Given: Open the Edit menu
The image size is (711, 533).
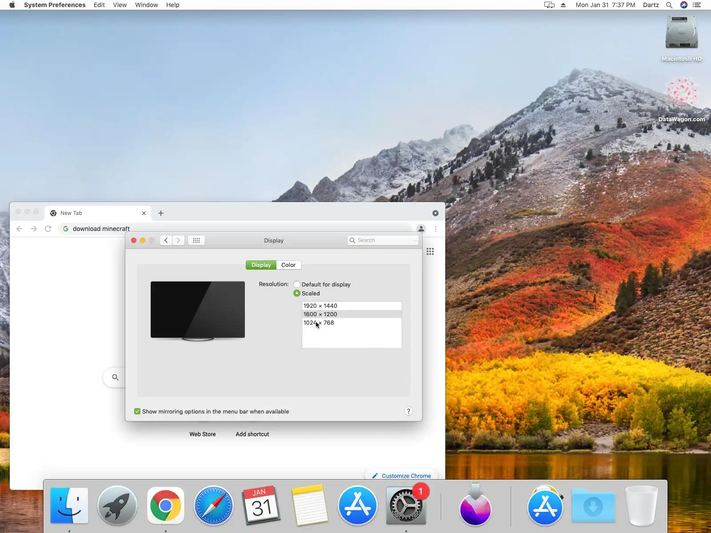Looking at the screenshot, I should tap(99, 5).
